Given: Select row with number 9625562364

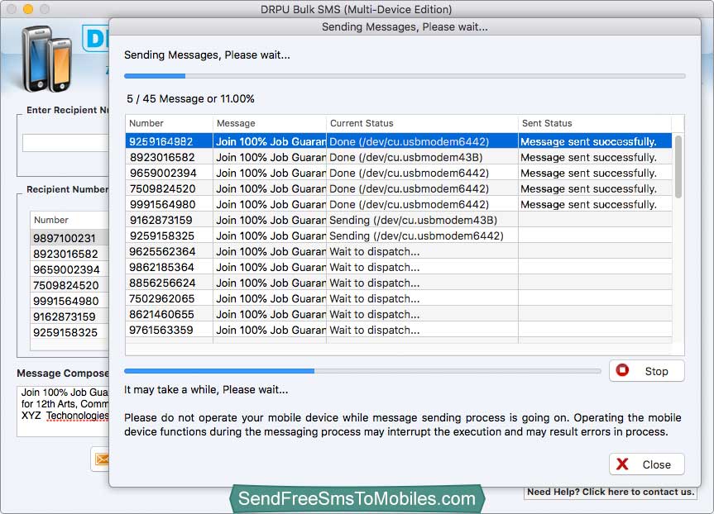Looking at the screenshot, I should [x=399, y=251].
